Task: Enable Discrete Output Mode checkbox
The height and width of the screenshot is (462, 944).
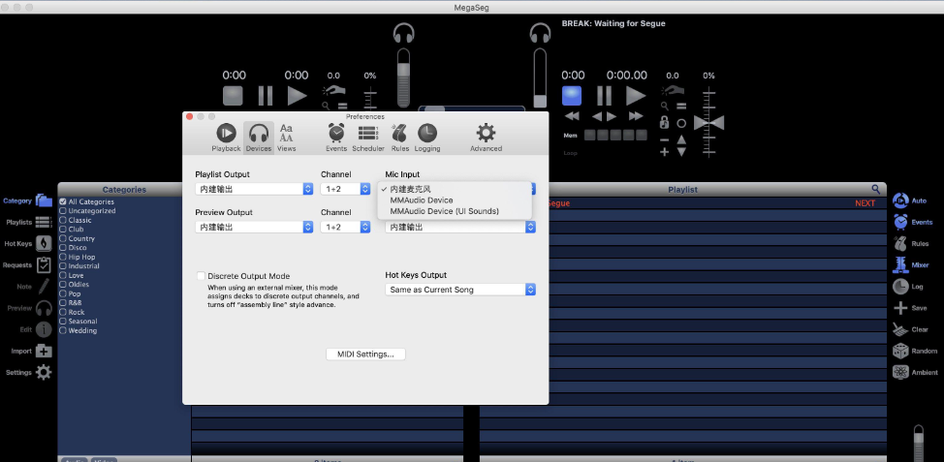Action: pyautogui.click(x=201, y=276)
